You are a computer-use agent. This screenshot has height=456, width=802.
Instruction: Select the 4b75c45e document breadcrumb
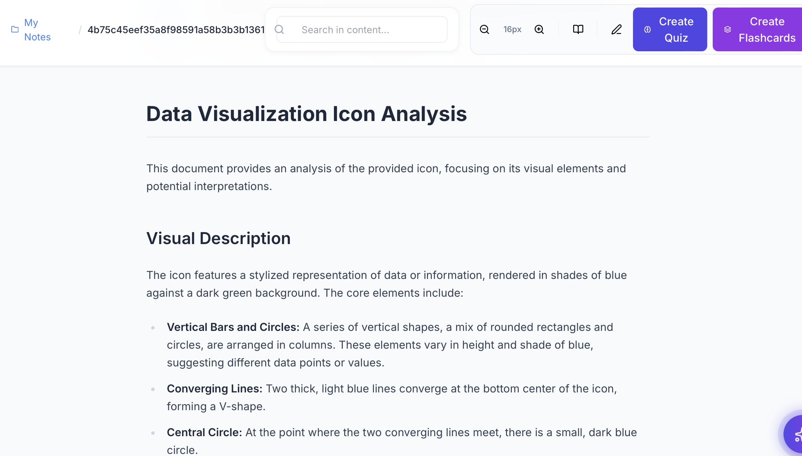(176, 30)
